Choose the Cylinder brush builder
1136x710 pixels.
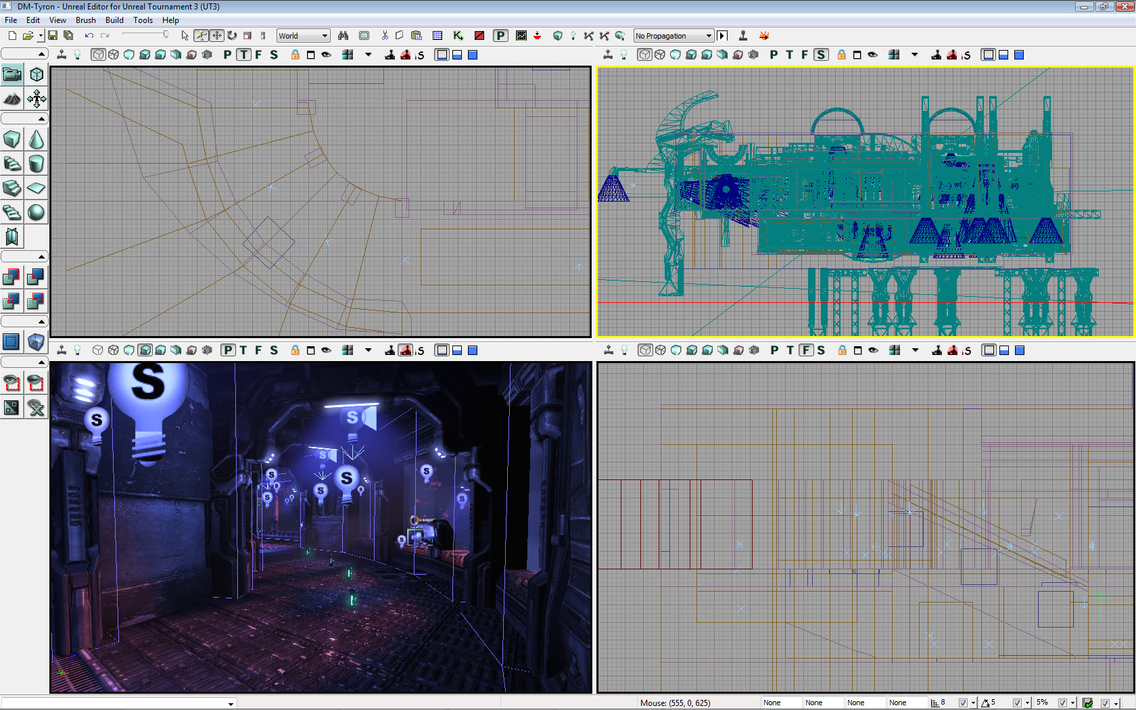point(37,164)
